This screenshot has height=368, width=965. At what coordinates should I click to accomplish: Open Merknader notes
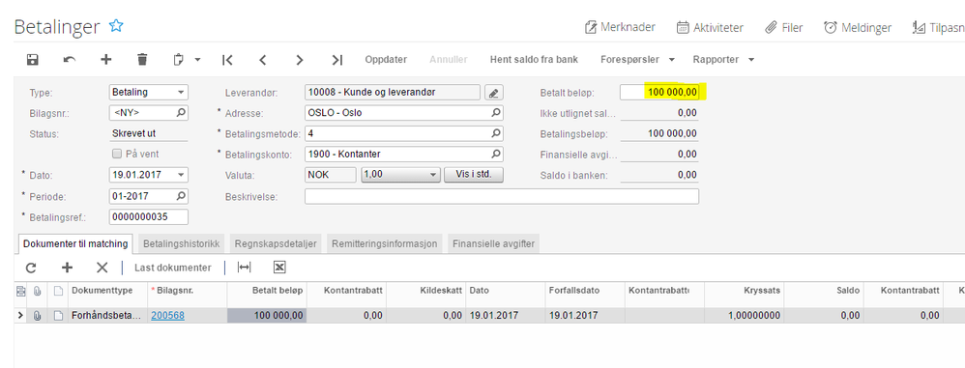[x=620, y=27]
